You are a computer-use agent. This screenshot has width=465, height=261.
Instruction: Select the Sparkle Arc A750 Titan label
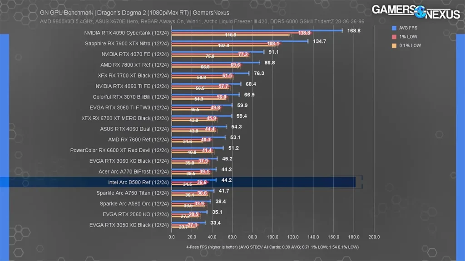pos(133,193)
